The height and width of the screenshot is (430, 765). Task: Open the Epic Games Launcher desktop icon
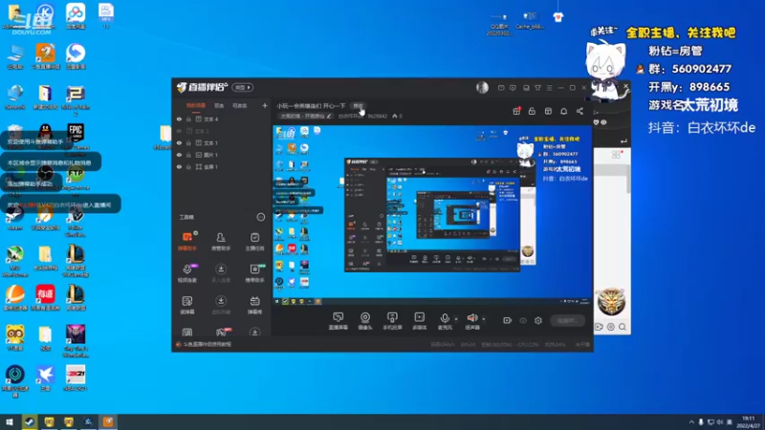point(76,137)
